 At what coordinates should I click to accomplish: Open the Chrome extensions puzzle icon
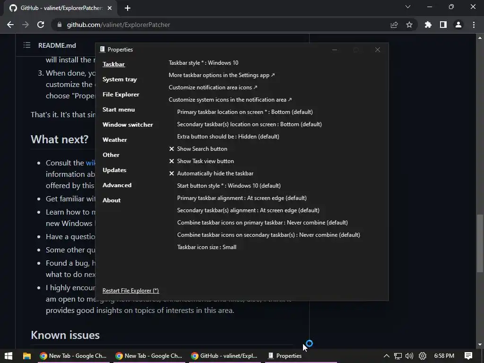point(428,25)
